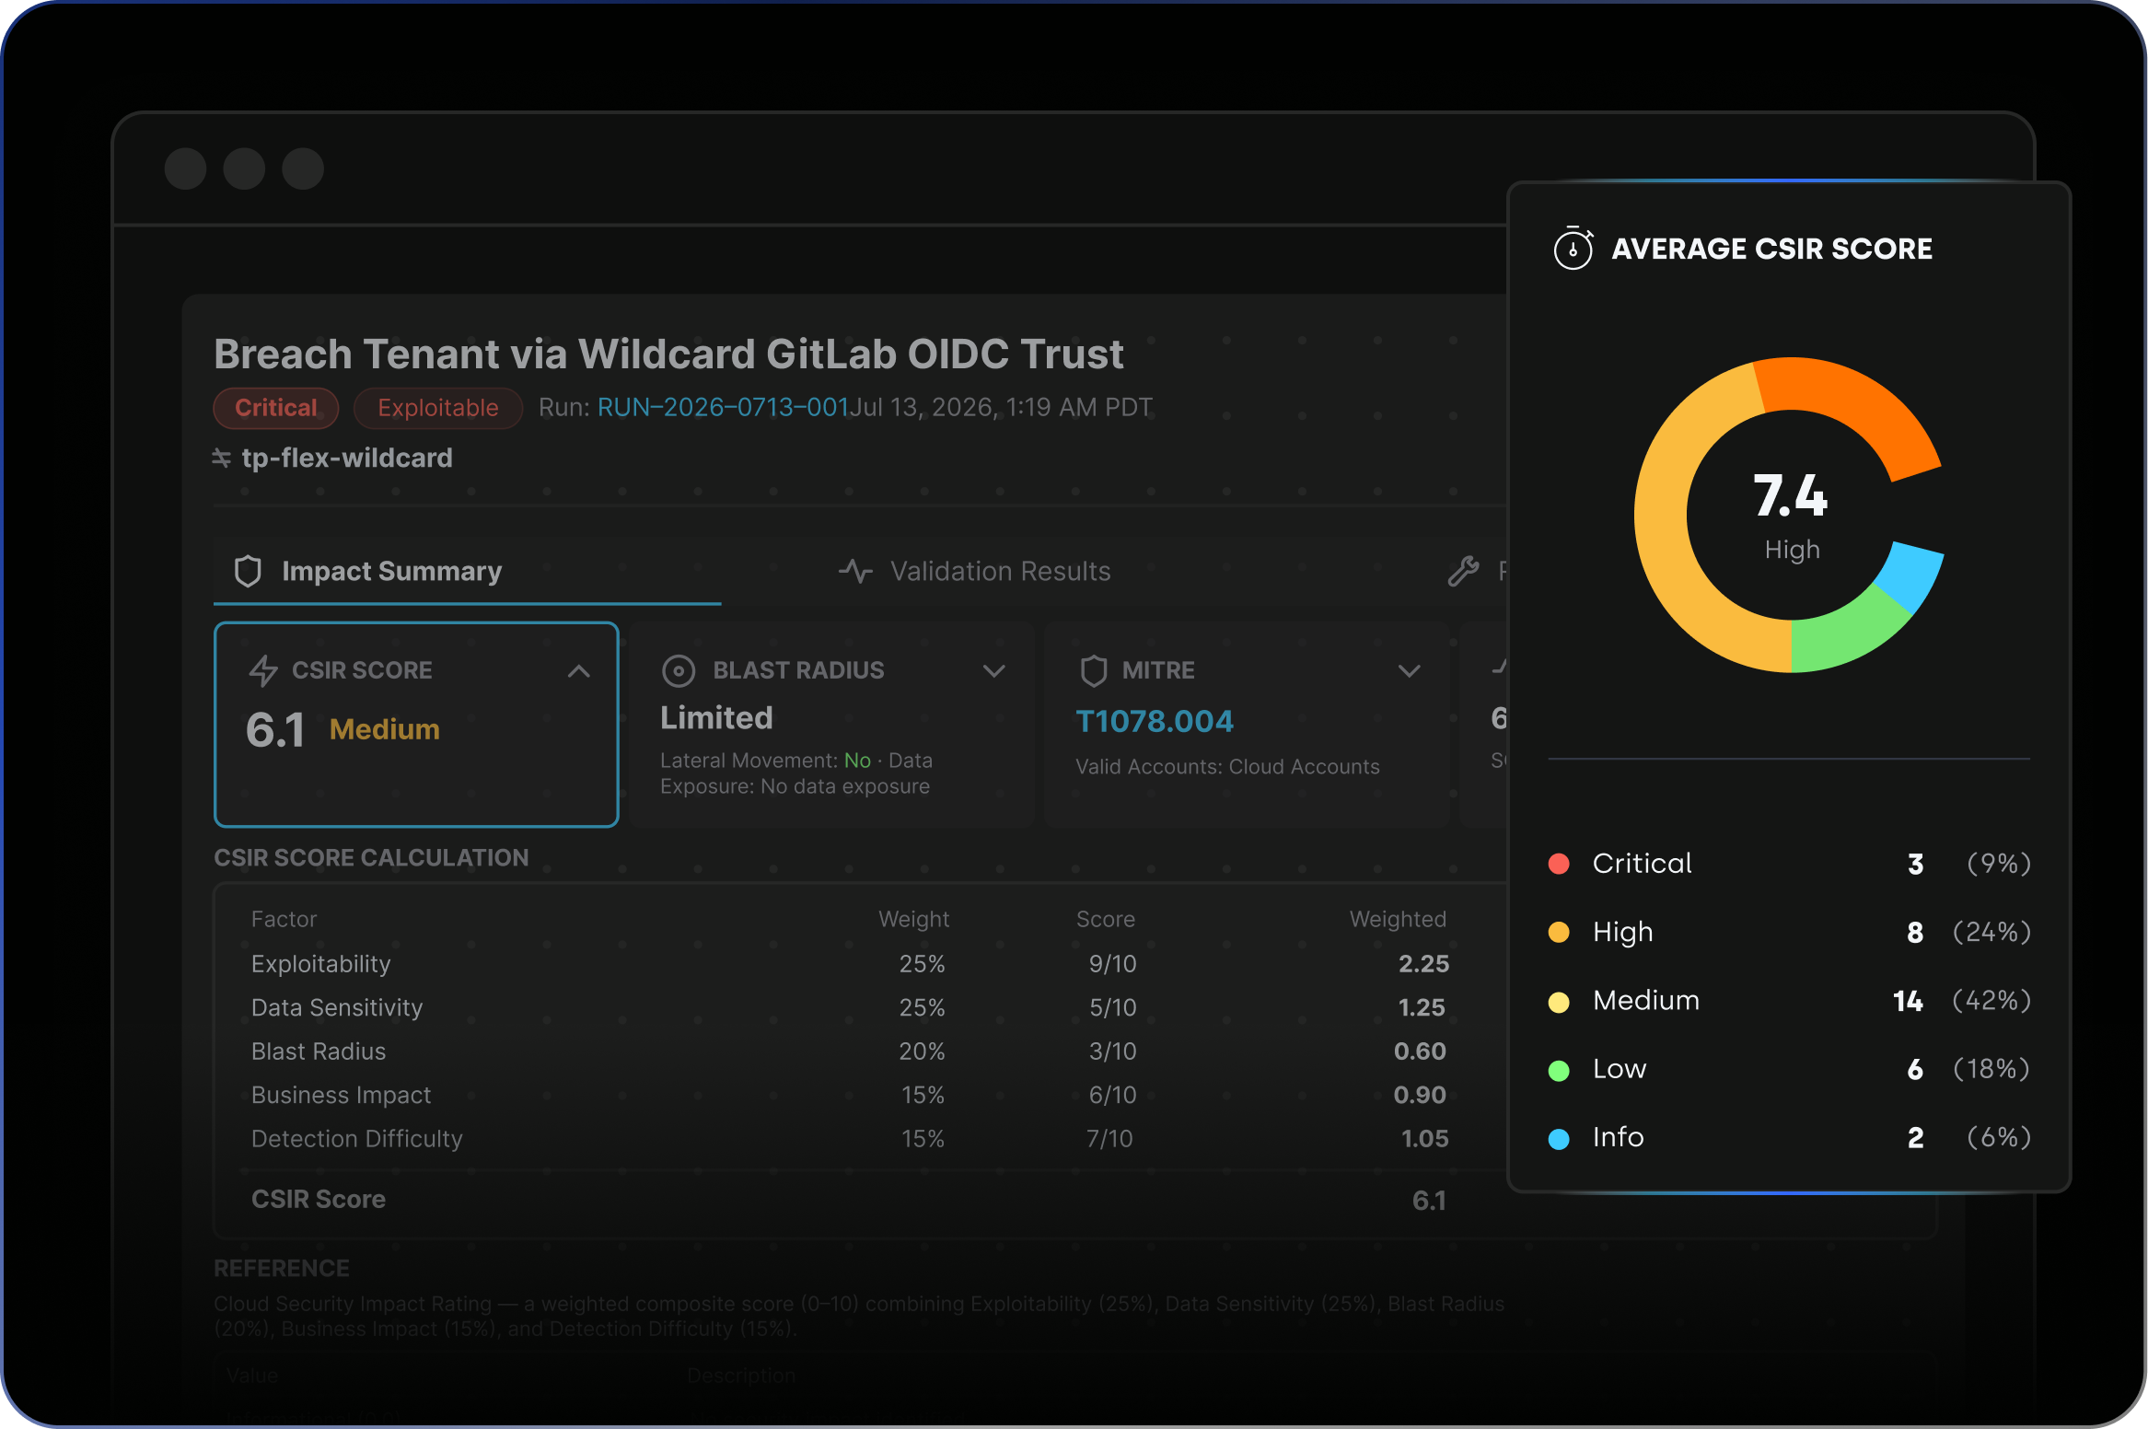
Task: Click the 0.60 weighted value
Action: (x=1420, y=1051)
